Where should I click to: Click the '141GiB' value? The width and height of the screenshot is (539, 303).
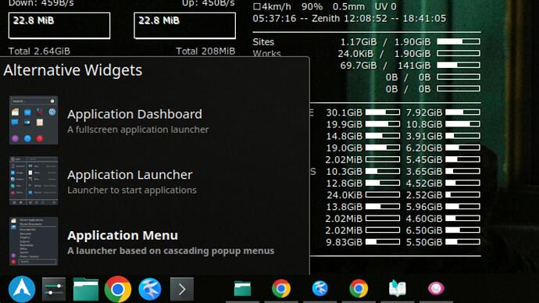(x=414, y=66)
